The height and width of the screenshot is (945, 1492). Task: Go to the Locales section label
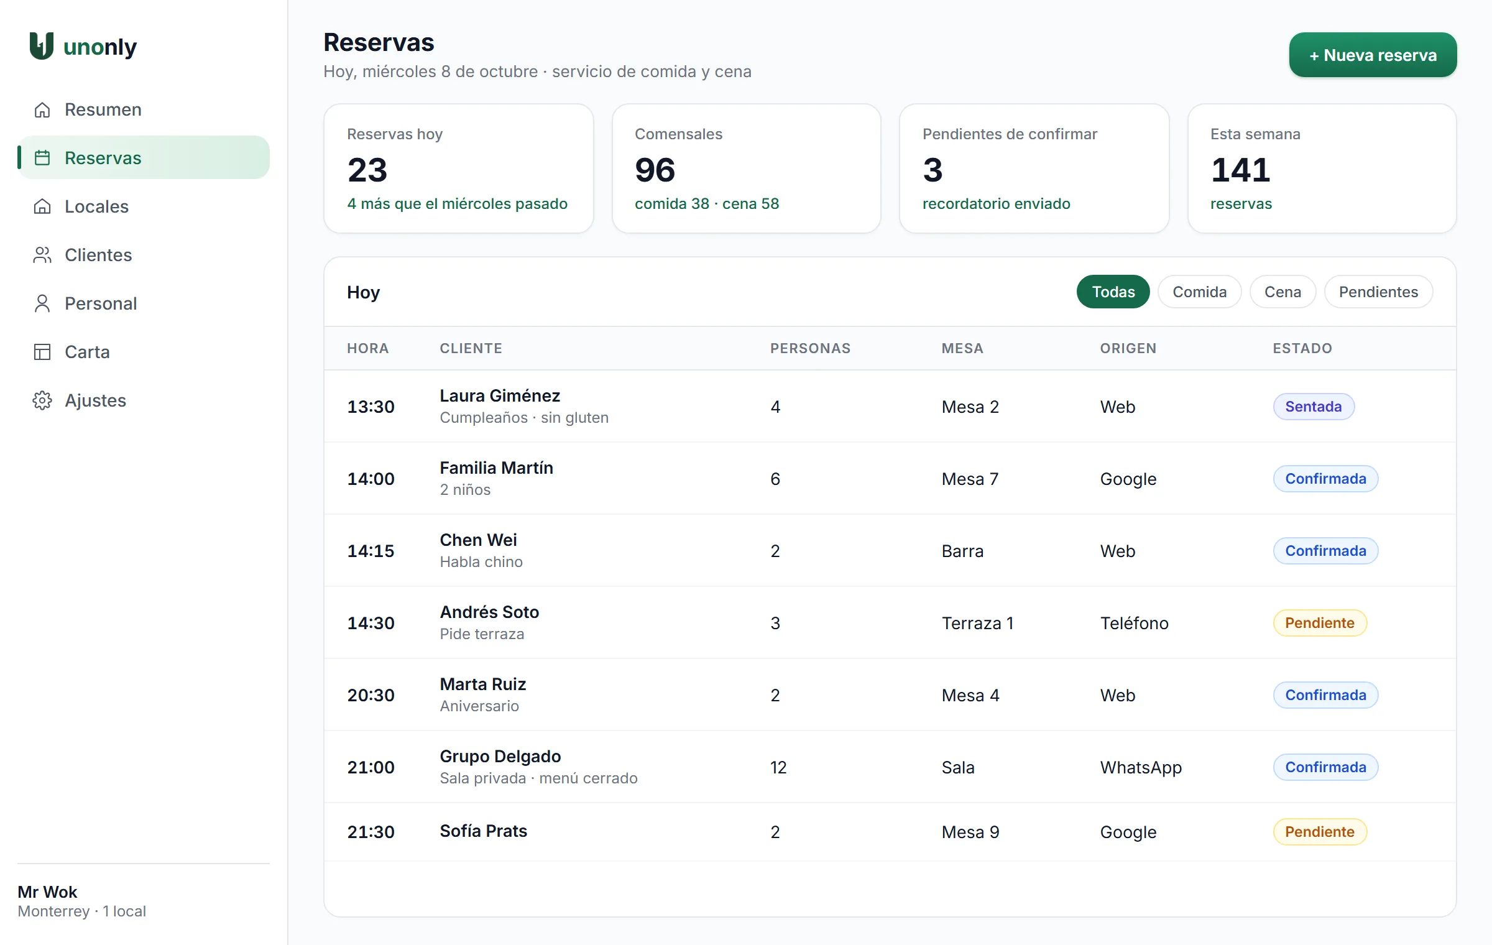pyautogui.click(x=96, y=206)
